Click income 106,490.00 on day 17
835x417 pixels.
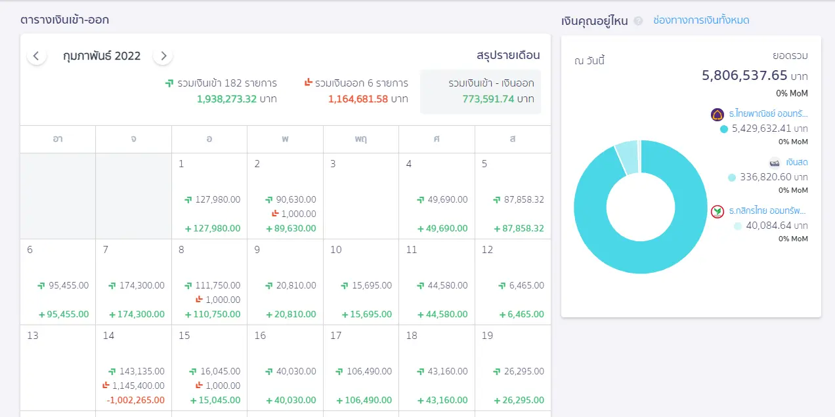tap(369, 371)
